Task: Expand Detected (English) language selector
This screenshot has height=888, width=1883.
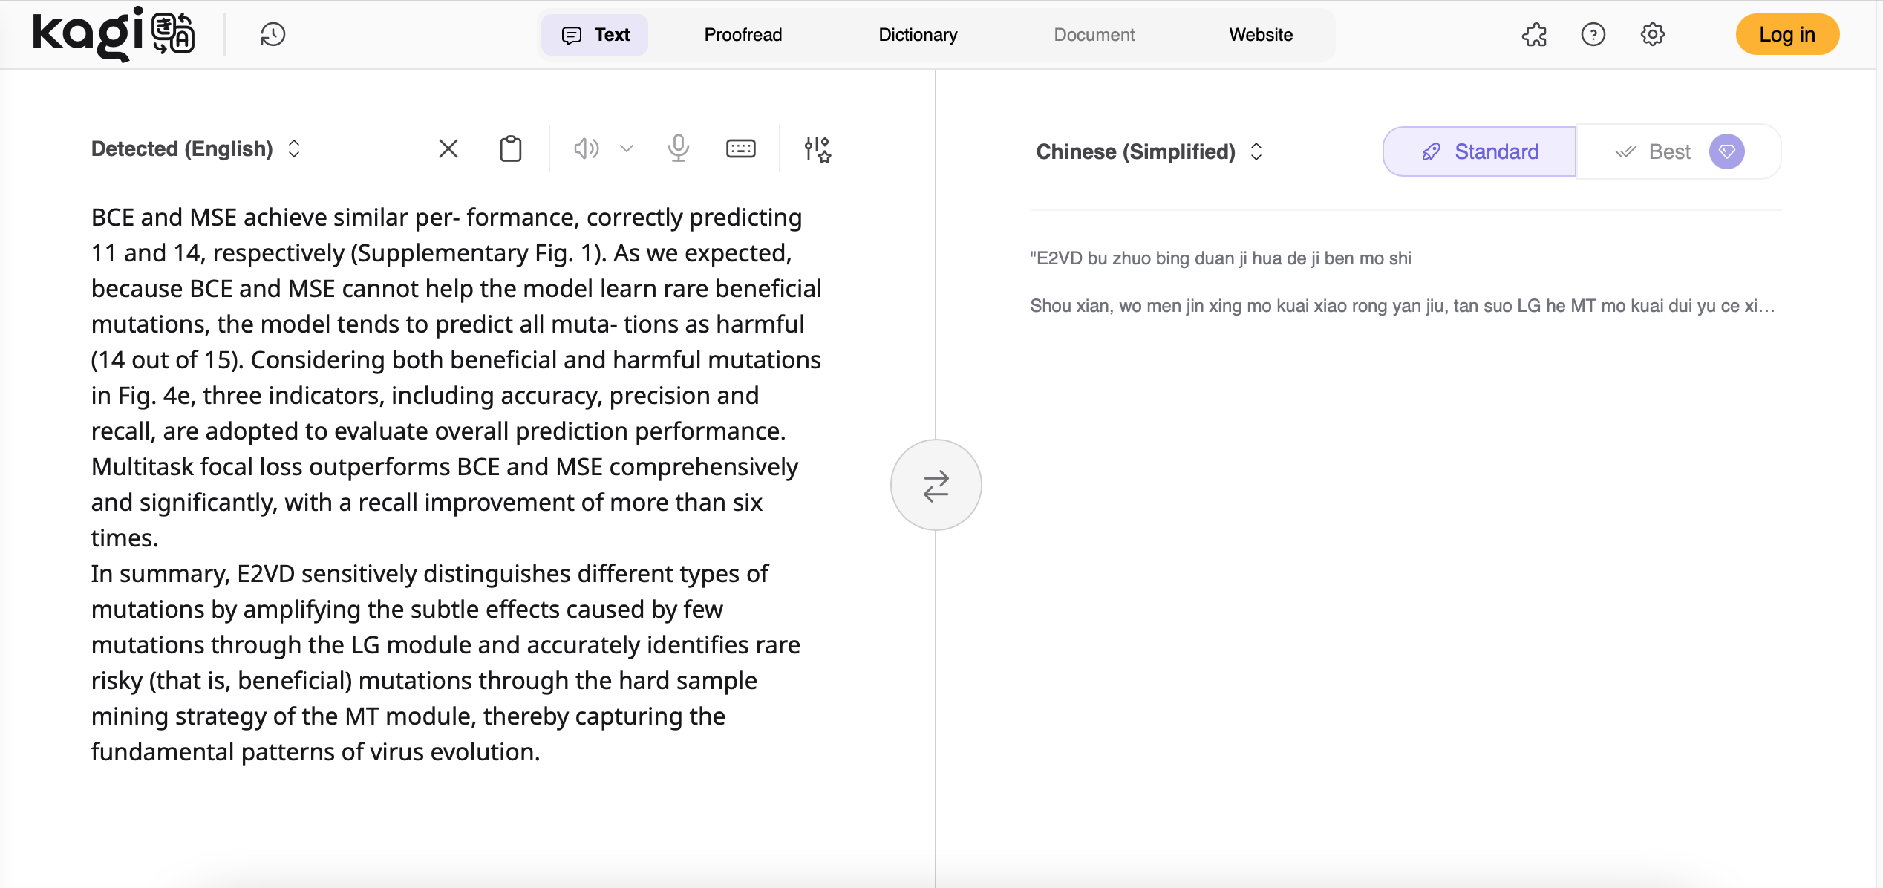Action: 195,148
